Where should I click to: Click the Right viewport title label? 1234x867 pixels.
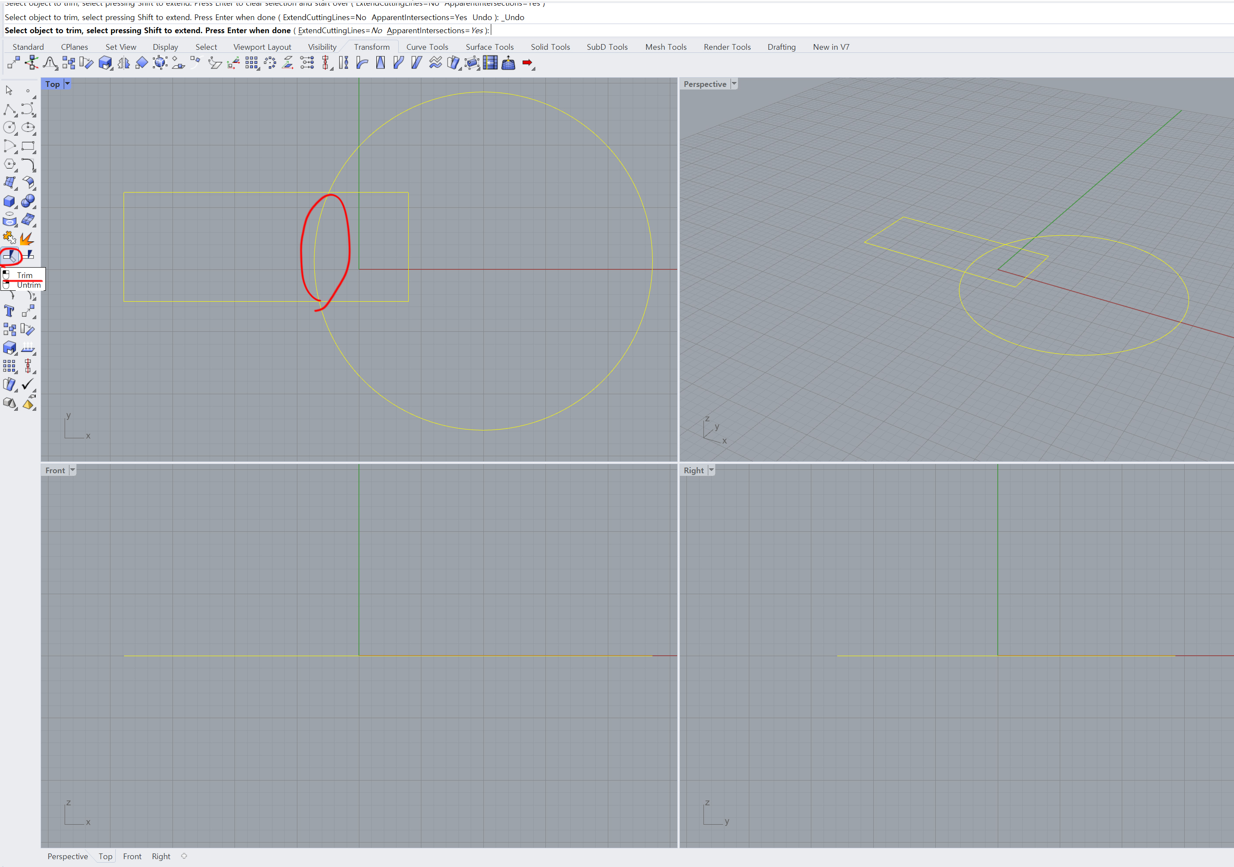pos(693,470)
